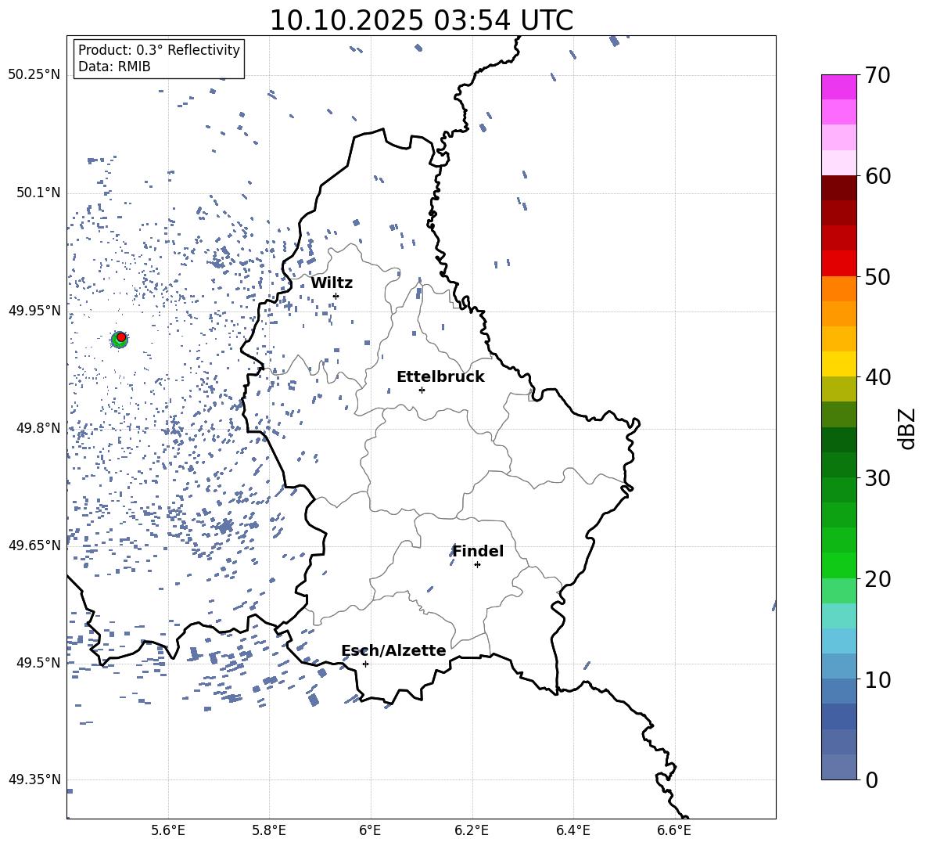Click the 6°E longitude tick label
The image size is (926, 846).
coord(370,830)
